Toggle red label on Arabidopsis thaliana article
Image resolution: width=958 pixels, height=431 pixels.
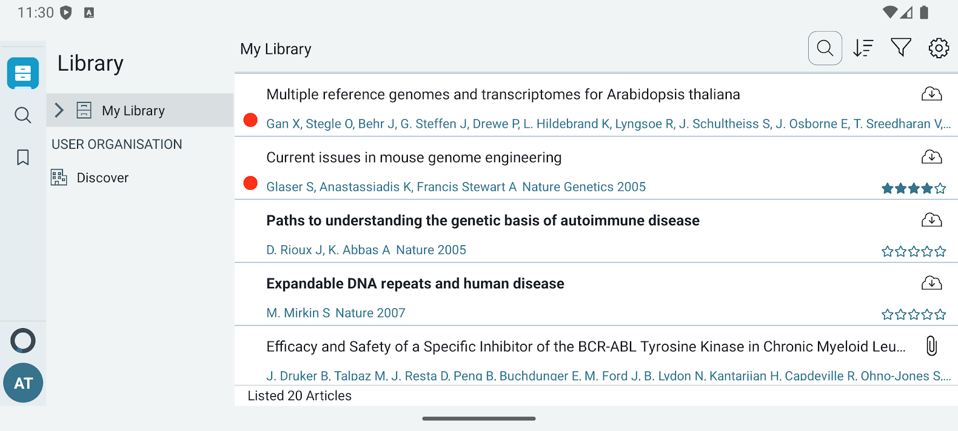tap(251, 120)
